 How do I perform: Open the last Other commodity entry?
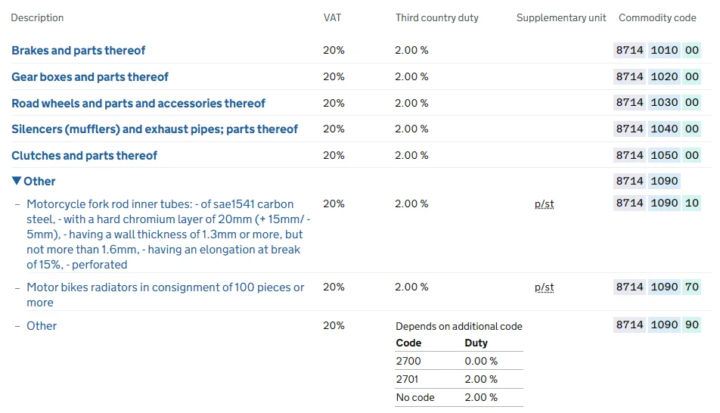42,326
